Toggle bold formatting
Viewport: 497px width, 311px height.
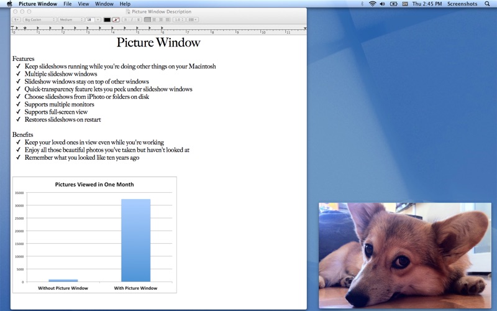[125, 20]
